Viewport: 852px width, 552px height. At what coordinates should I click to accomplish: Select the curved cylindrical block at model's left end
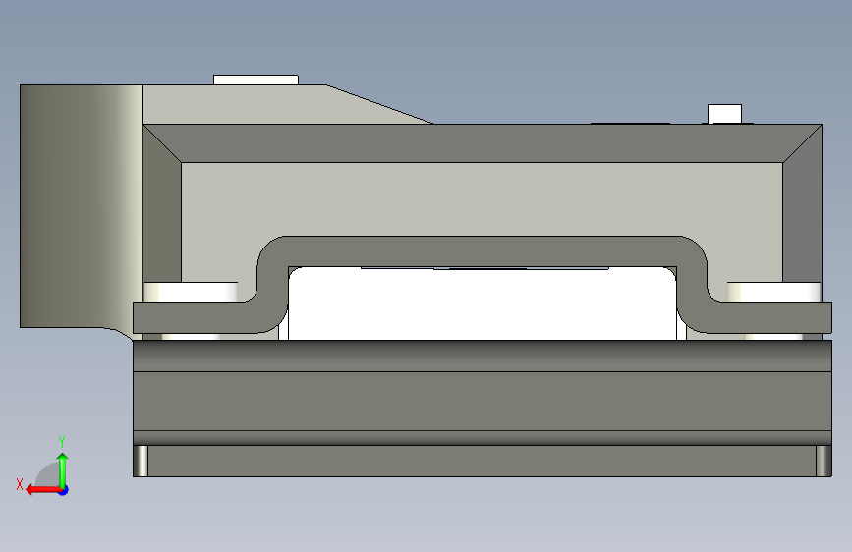point(82,206)
